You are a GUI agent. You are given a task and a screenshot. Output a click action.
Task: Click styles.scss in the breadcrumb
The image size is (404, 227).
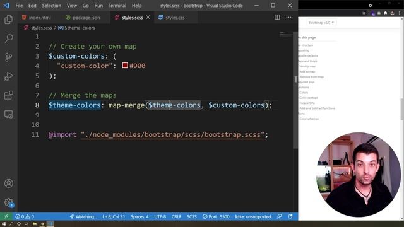(x=41, y=28)
